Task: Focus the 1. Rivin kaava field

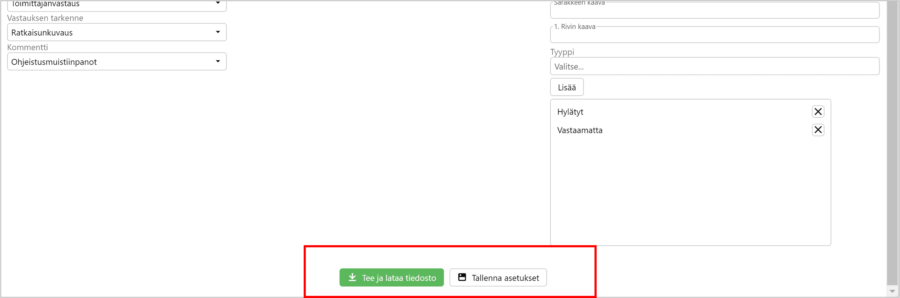Action: click(x=714, y=35)
